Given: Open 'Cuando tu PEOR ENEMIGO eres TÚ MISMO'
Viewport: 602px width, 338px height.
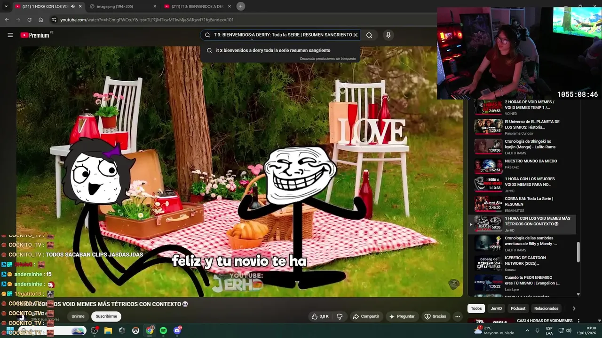Looking at the screenshot, I should [522, 283].
